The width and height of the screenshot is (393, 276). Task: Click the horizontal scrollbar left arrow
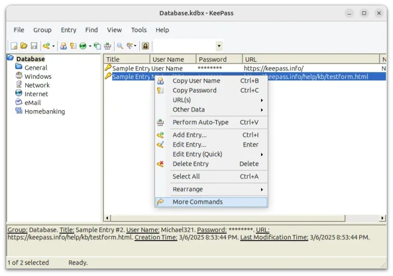coord(107,218)
